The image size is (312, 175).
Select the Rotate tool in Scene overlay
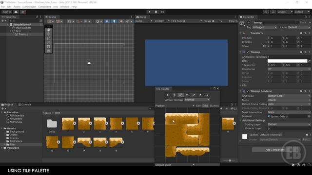(49, 38)
